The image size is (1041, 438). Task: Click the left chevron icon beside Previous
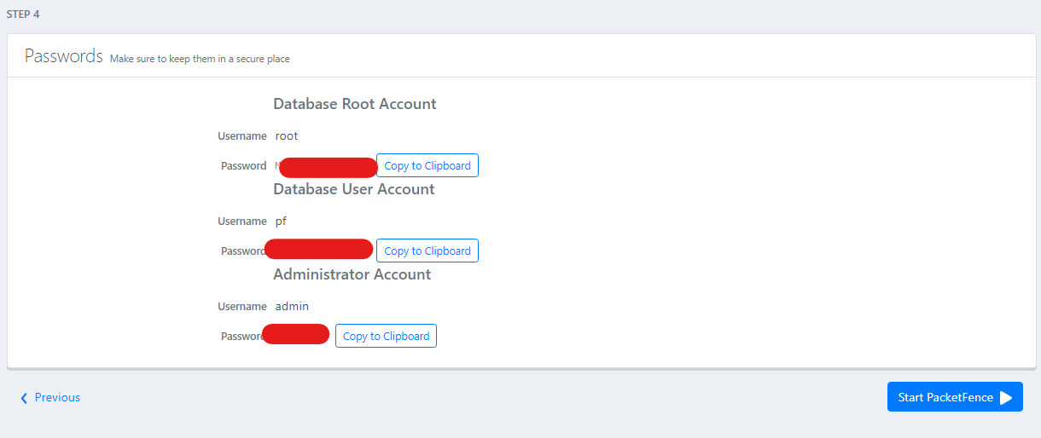[24, 398]
